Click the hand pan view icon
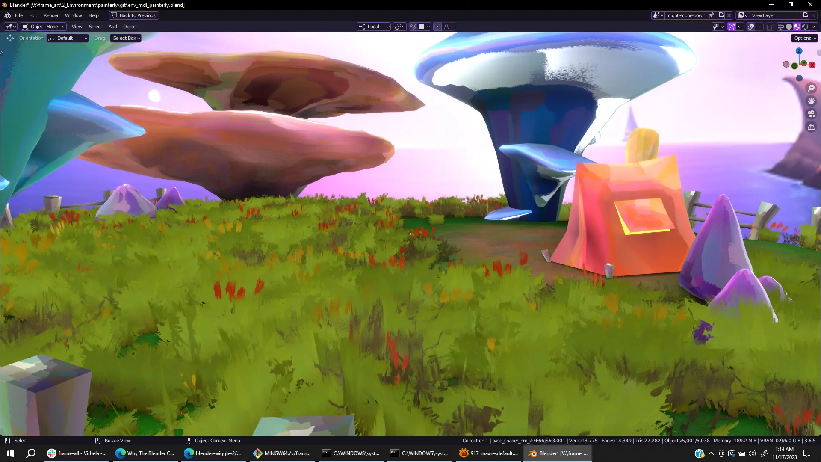 [811, 101]
